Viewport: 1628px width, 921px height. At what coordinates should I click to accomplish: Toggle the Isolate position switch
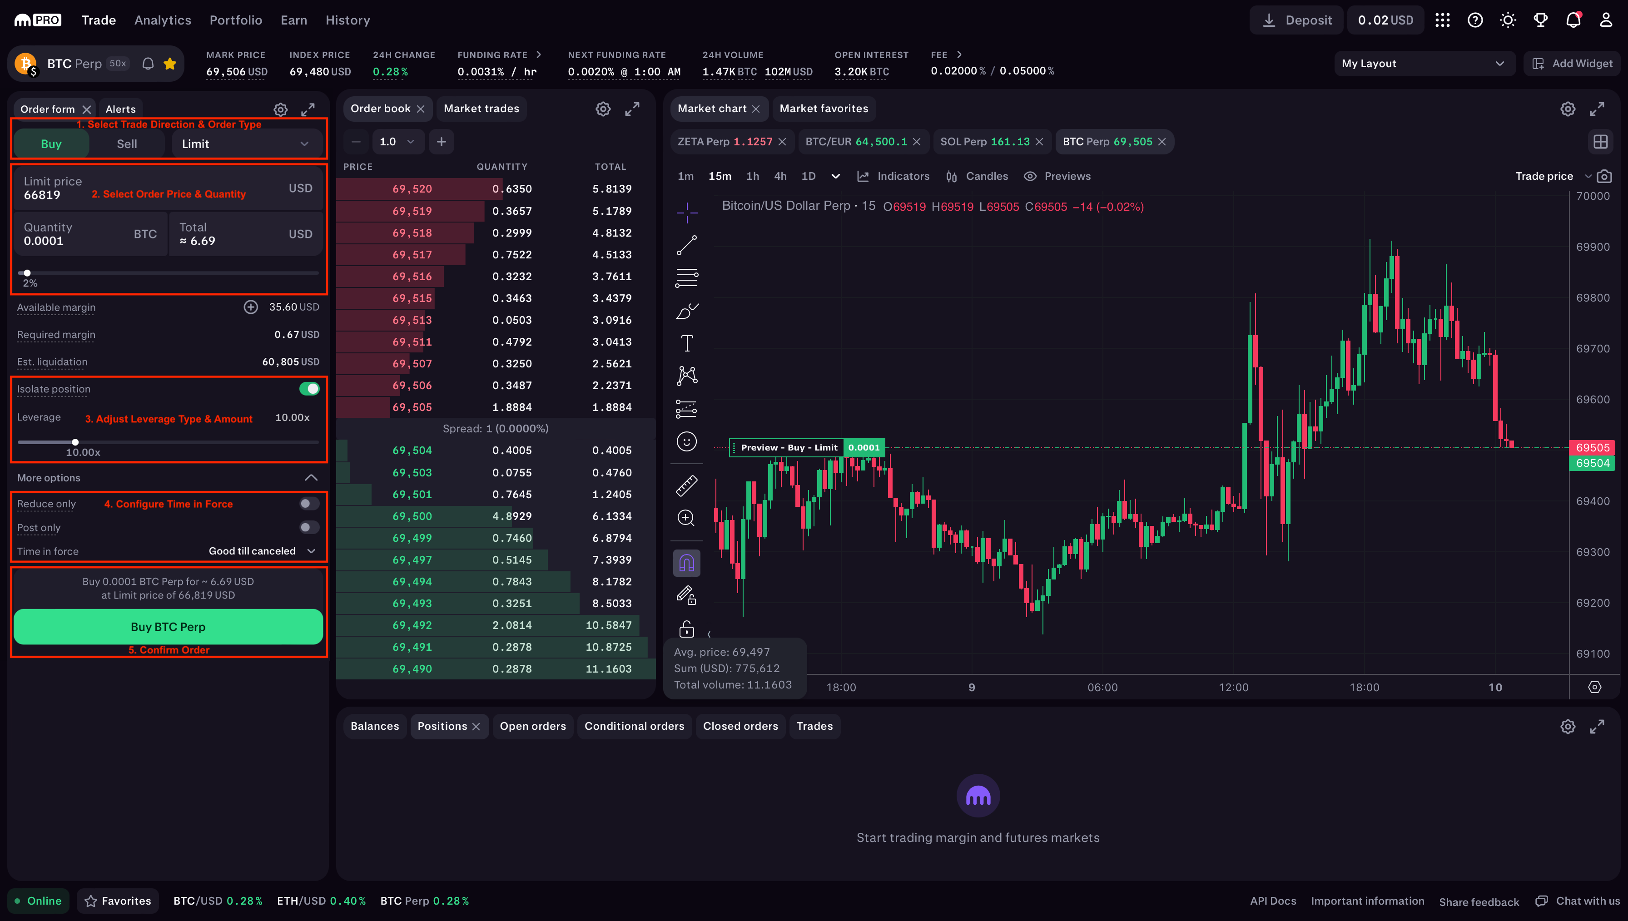(x=309, y=389)
